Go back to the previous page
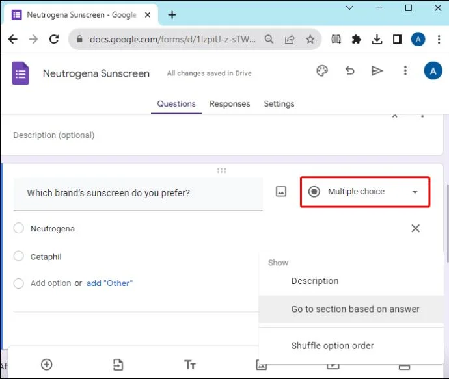The width and height of the screenshot is (449, 379). click(x=13, y=39)
